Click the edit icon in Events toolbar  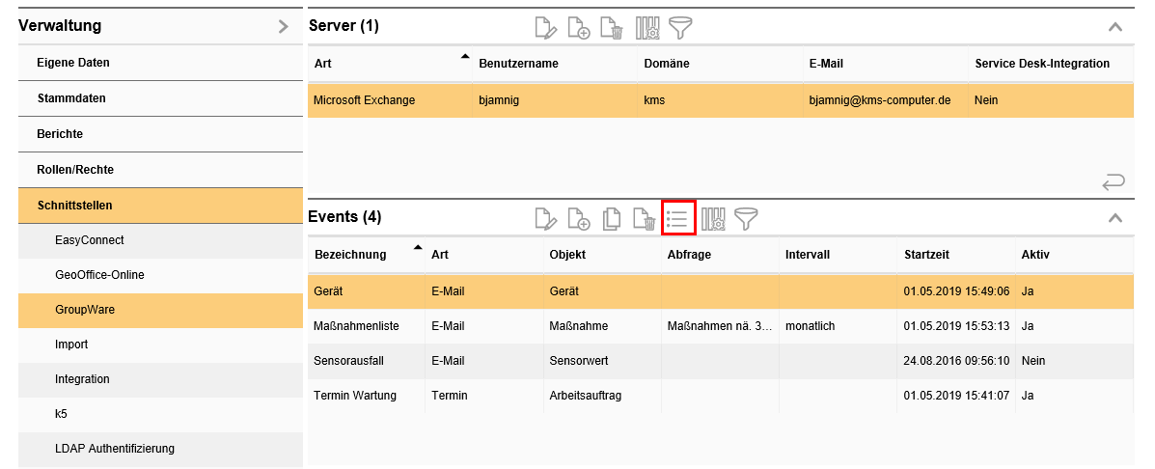[x=546, y=219]
